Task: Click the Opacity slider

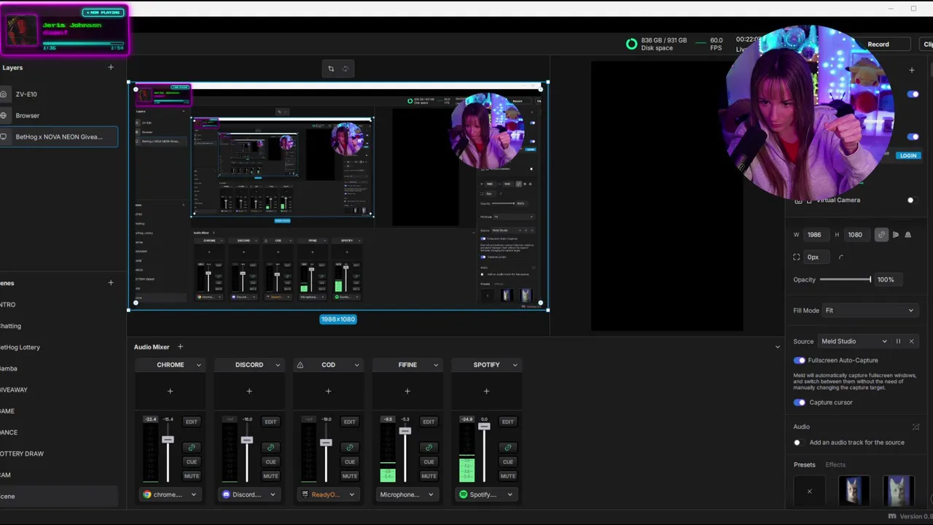Action: 846,279
